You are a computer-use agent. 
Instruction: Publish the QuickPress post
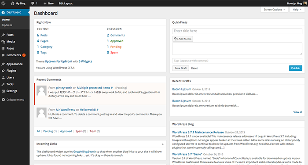click(x=296, y=68)
